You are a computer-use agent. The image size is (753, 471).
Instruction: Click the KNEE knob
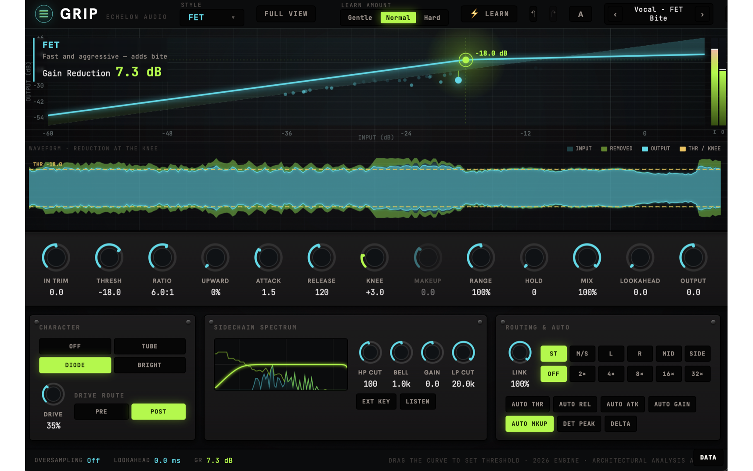coord(375,257)
